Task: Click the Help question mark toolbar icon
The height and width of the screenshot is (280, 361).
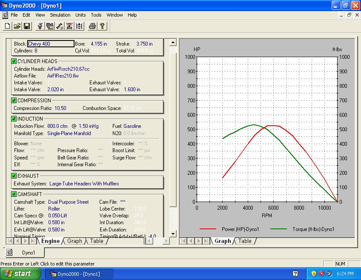Action: (102, 26)
